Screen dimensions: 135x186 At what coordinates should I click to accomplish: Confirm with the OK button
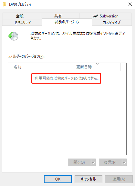coord(58,179)
